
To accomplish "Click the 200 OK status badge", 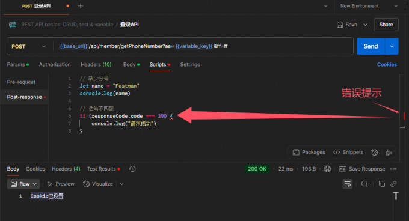I will (257, 169).
